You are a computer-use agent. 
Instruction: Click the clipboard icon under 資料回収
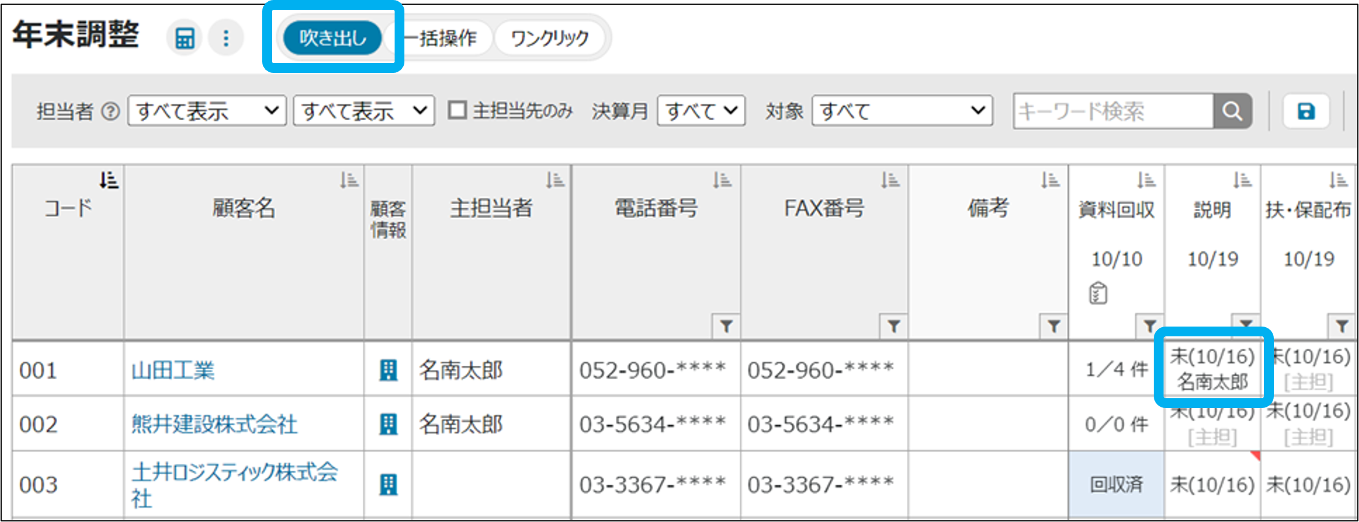[x=1098, y=293]
